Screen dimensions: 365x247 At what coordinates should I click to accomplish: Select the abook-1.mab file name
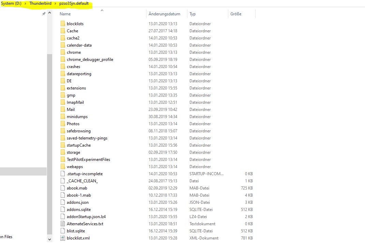(x=79, y=195)
